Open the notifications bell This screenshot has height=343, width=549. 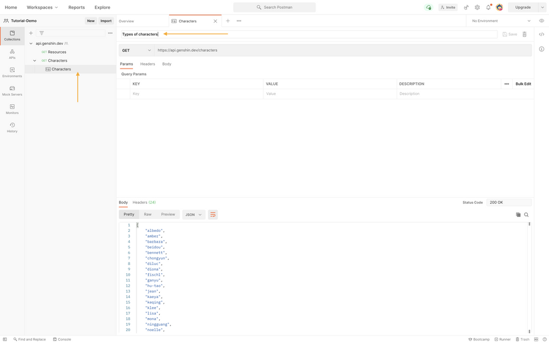[488, 7]
